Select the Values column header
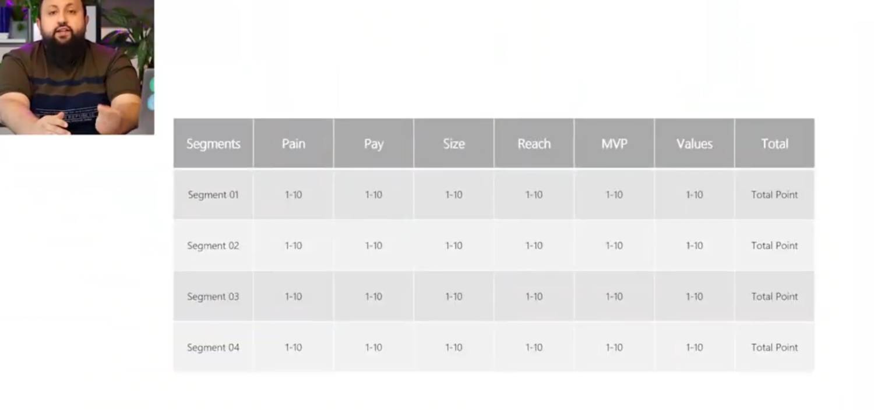This screenshot has height=410, width=874. [x=695, y=144]
